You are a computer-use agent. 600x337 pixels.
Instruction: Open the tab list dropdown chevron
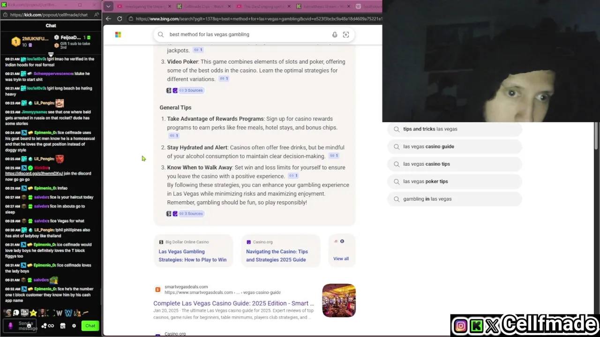click(x=108, y=6)
